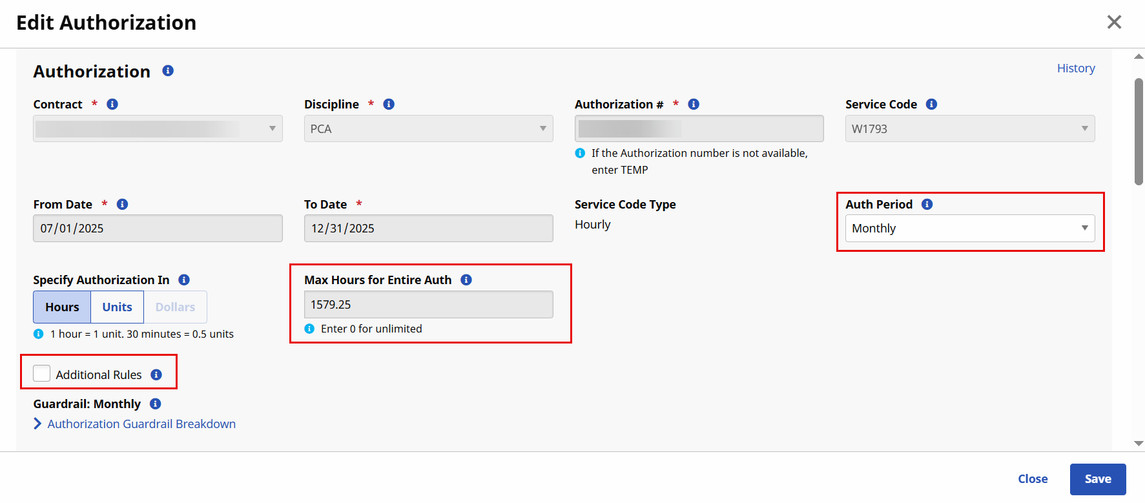Click the Guardrail: Monthly info icon
Image resolution: width=1145 pixels, height=503 pixels.
(x=155, y=404)
